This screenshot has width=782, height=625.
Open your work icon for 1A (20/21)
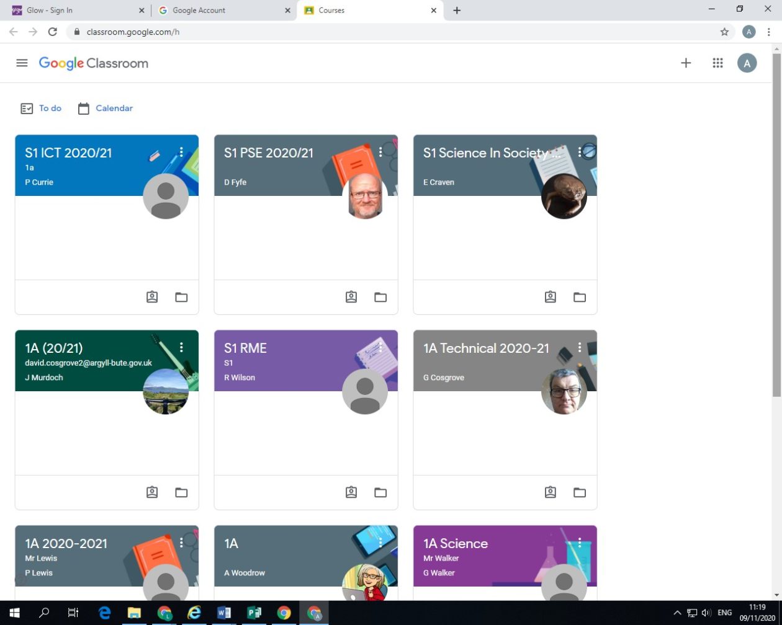pyautogui.click(x=152, y=492)
